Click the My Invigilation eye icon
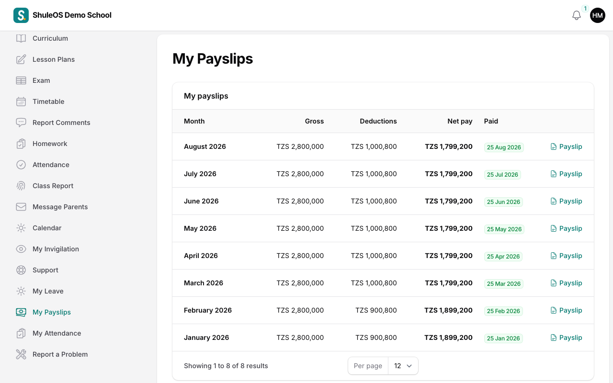 pyautogui.click(x=21, y=249)
